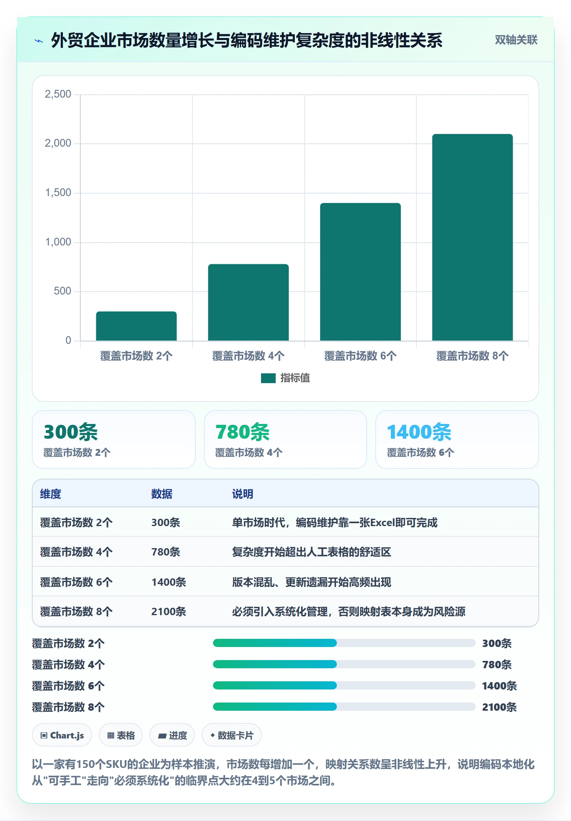Click the 双轴关联 label in header
This screenshot has height=821, width=571.
point(516,40)
